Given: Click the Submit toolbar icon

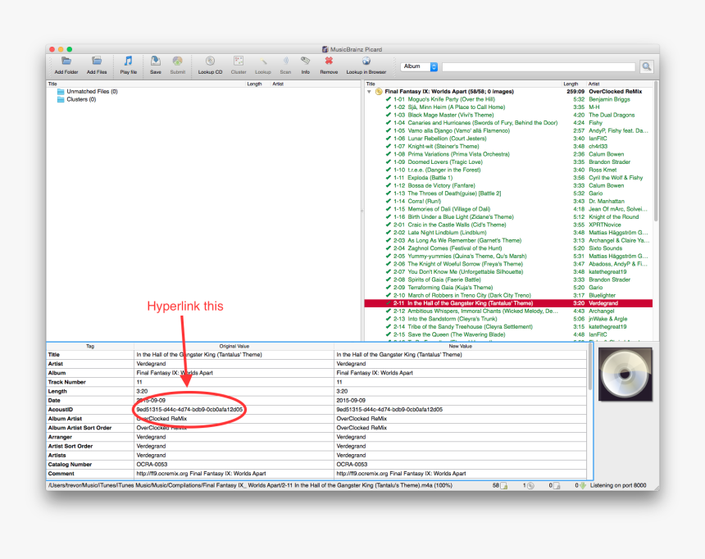Looking at the screenshot, I should point(178,61).
